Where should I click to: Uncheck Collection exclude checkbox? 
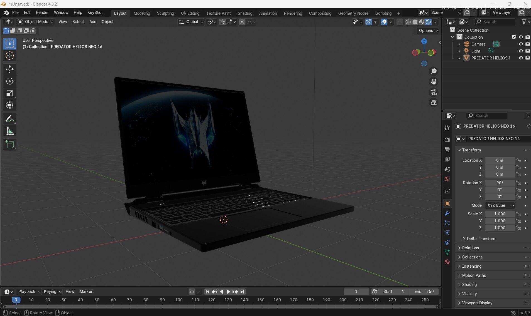(514, 37)
